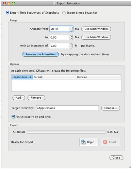Screen dimensions: 132x169
Task: Click the Remove export item button
Action: tap(36, 98)
